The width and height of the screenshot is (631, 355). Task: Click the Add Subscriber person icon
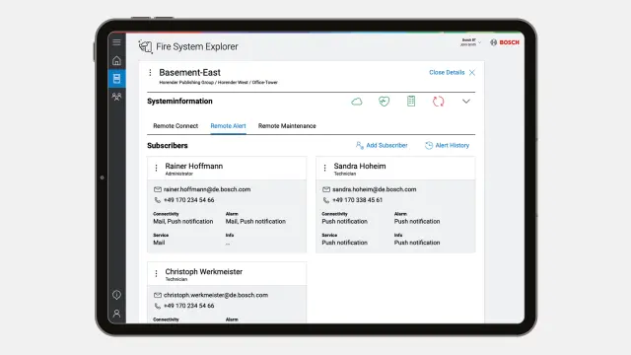pyautogui.click(x=359, y=145)
